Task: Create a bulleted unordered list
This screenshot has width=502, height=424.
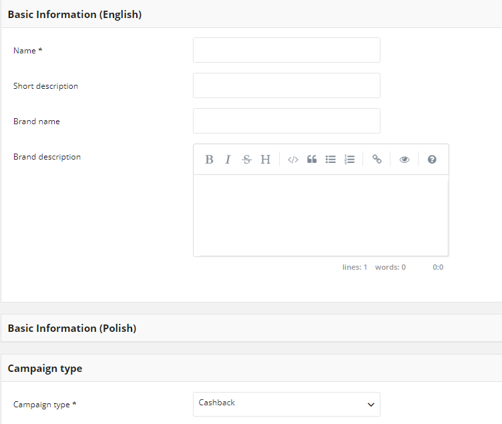Action: (x=330, y=159)
